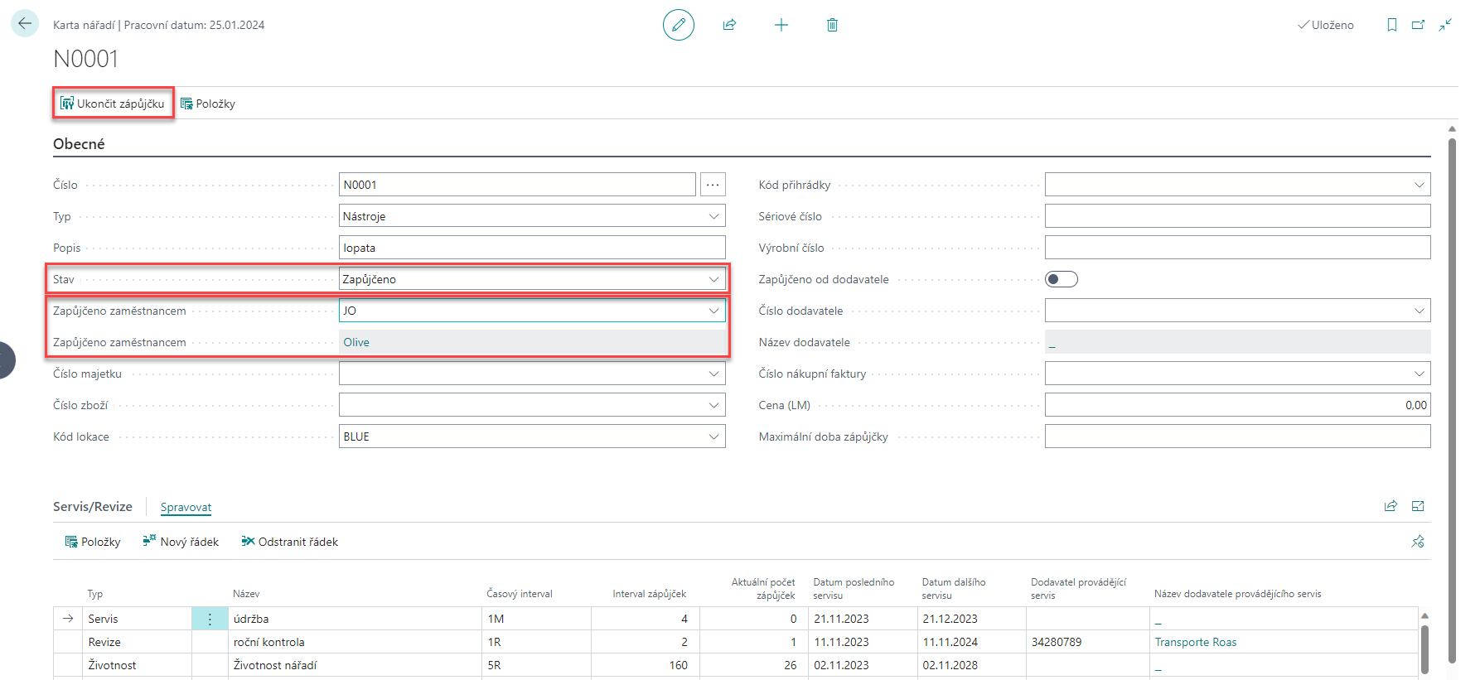
Task: Click the plus icon to create new card
Action: 781,25
